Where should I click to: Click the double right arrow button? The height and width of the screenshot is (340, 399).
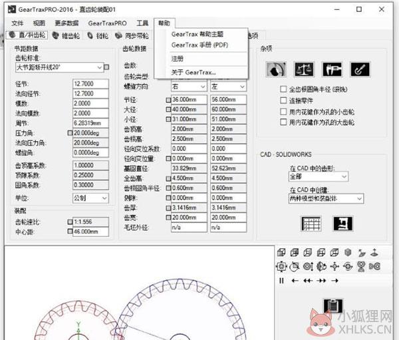tap(321, 281)
